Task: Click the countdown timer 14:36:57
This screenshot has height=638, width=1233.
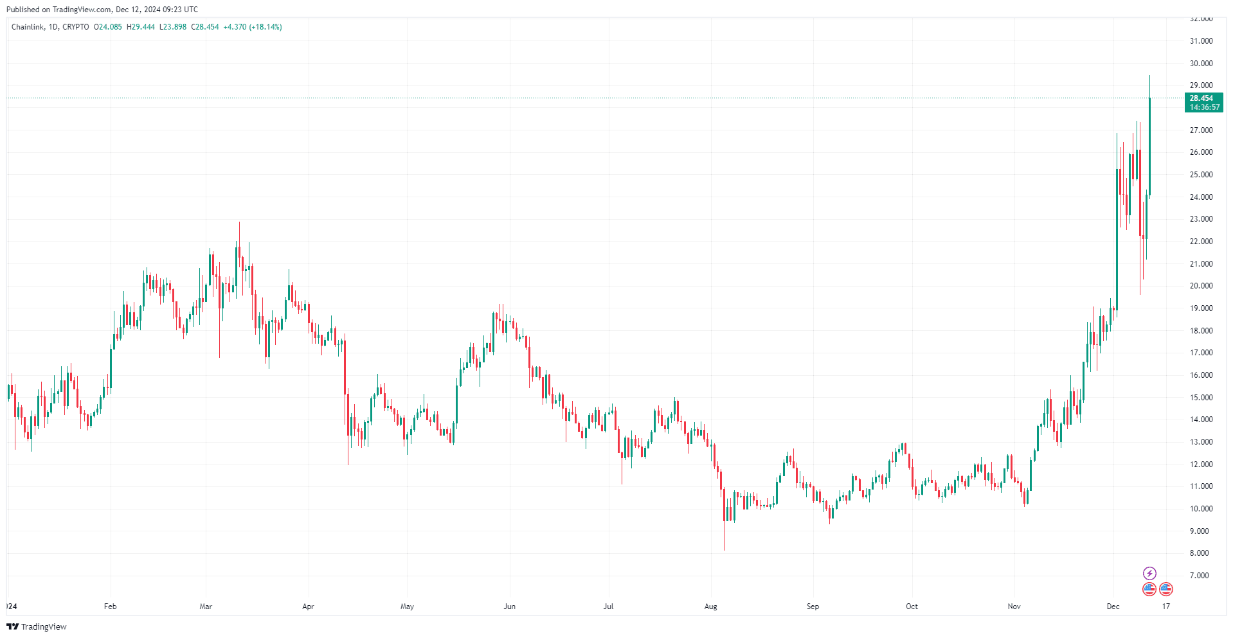Action: coord(1204,107)
